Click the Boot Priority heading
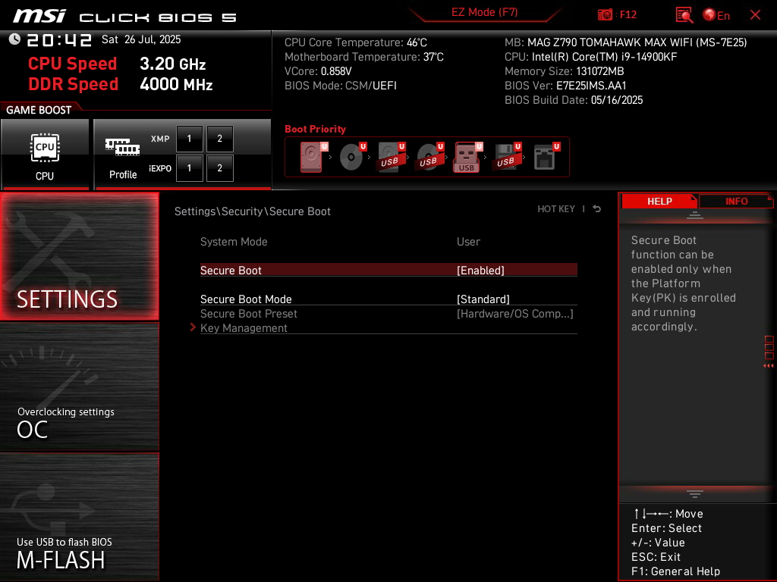Viewport: 777px width, 582px height. 315,129
